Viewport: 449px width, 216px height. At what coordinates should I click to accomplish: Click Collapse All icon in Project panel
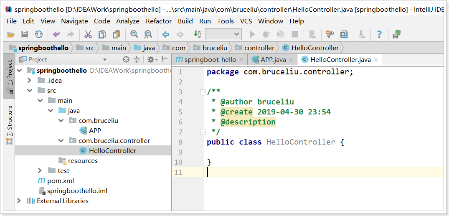click(x=137, y=60)
